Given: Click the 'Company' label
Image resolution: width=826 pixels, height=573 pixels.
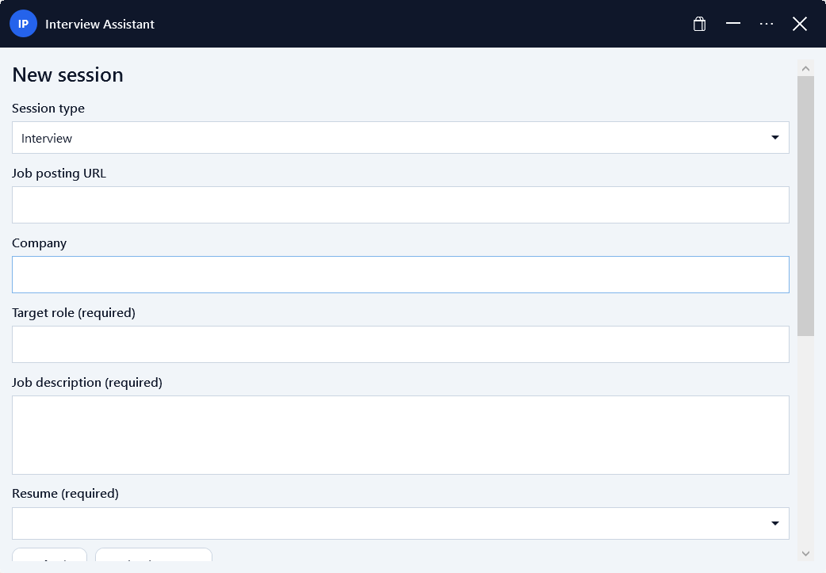Looking at the screenshot, I should pos(39,243).
